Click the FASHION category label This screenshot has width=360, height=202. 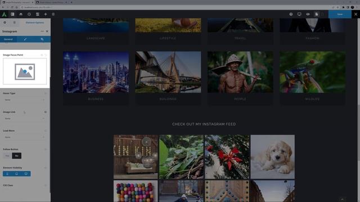[x=312, y=38]
